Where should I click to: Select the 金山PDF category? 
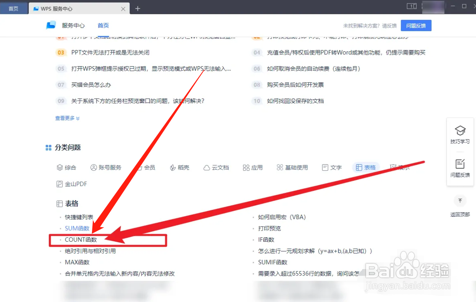(71, 184)
